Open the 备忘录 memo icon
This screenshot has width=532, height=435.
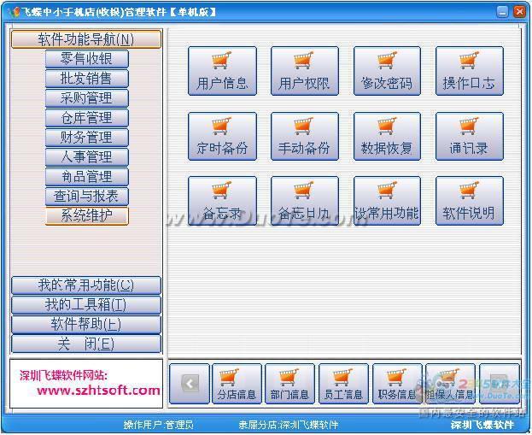pyautogui.click(x=222, y=201)
